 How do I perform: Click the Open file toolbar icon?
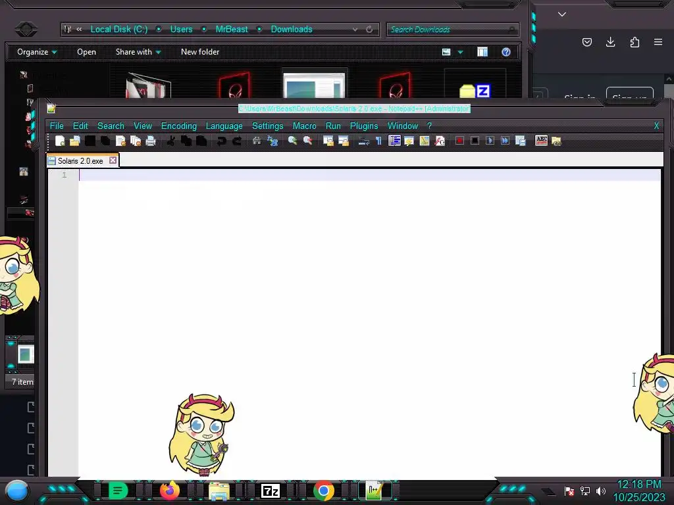point(75,141)
